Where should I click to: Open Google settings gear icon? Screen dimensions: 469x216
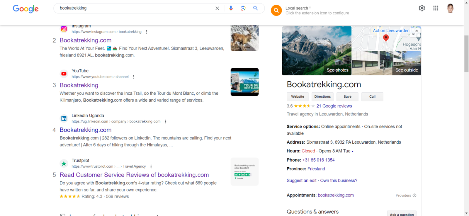tap(422, 8)
